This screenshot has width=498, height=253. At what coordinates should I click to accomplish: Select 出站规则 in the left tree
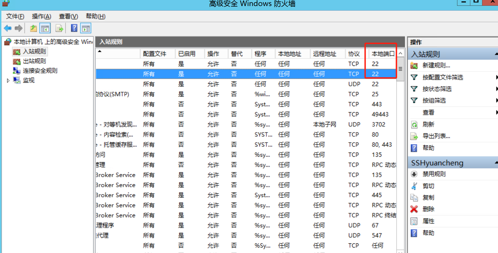[34, 61]
